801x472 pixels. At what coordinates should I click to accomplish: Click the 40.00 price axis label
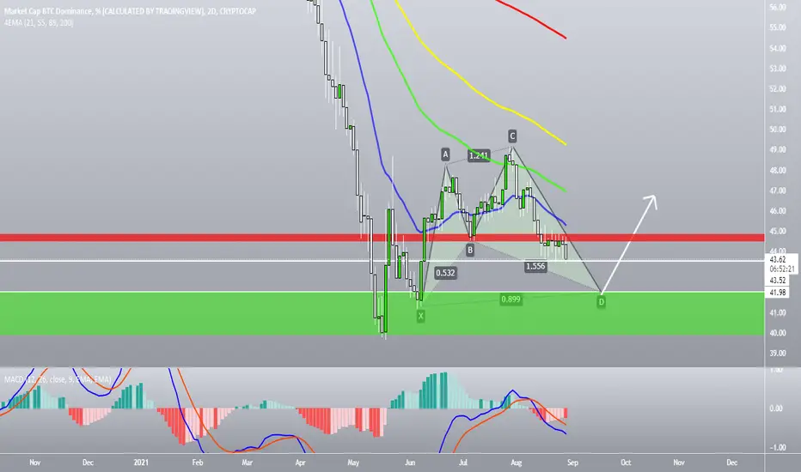[778, 333]
